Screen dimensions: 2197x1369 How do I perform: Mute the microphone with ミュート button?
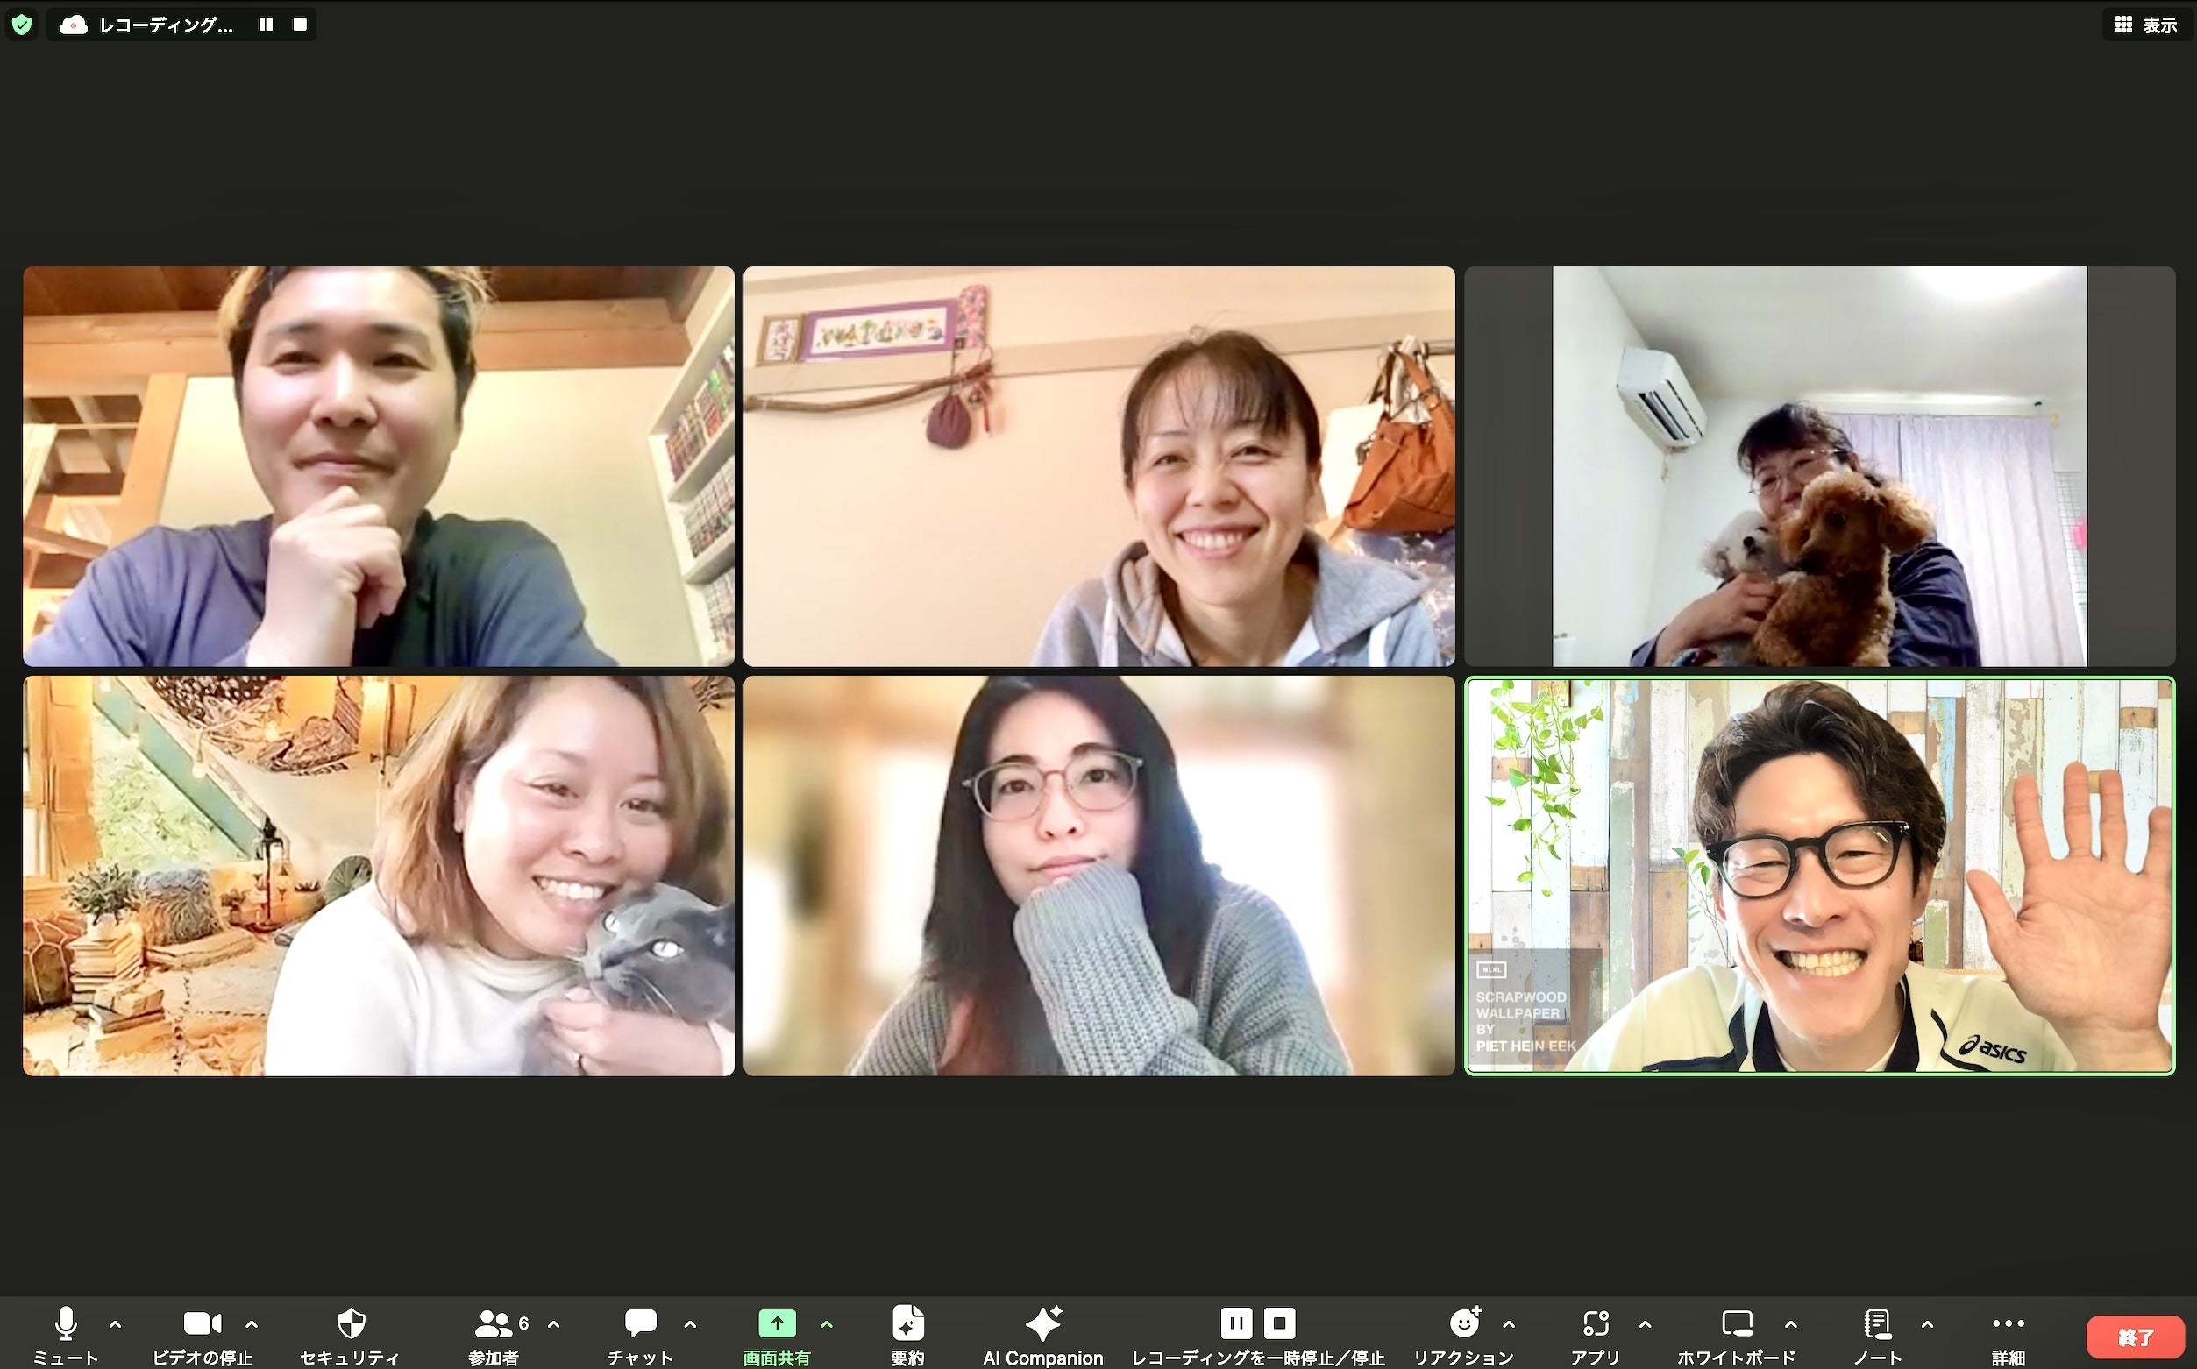click(x=65, y=1323)
